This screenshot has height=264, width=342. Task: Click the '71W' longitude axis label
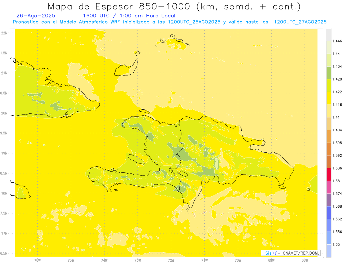[x=204, y=260]
